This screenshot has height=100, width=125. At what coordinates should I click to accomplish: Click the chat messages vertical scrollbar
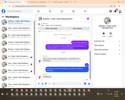(90, 65)
